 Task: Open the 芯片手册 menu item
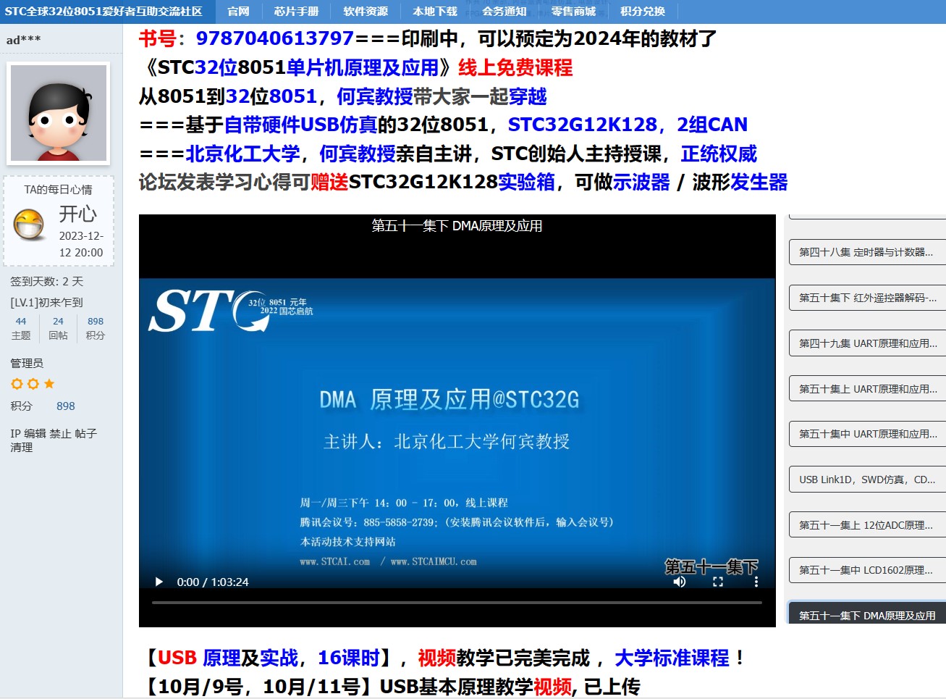296,12
